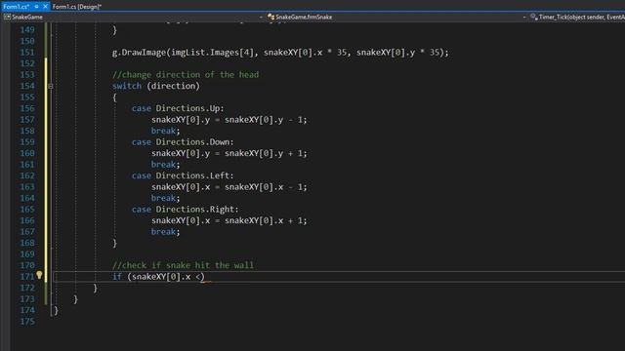Click line number 175 in the margin
Viewport: 625px width, 351px height.
(27, 322)
